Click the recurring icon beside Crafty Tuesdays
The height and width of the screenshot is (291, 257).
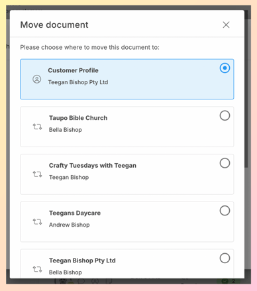pos(37,174)
